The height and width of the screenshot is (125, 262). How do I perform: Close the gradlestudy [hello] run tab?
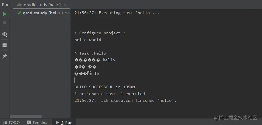(64, 5)
